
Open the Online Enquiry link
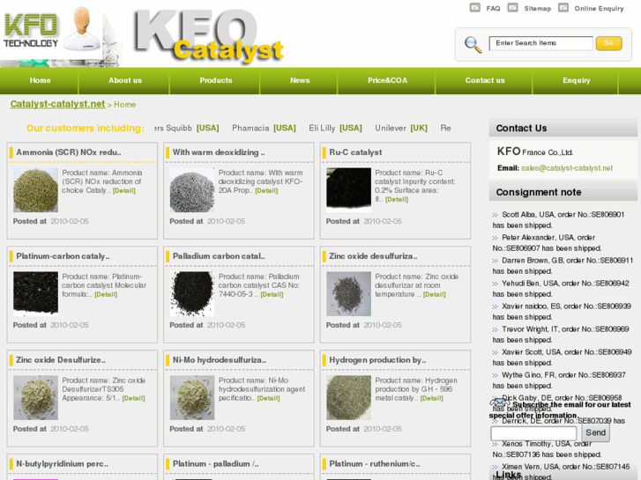pos(599,9)
